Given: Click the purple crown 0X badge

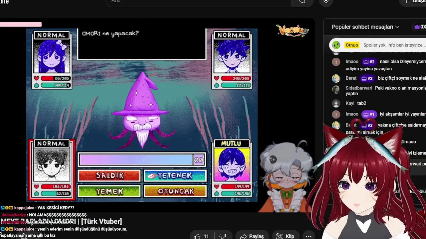Looking at the screenshot, I should (x=420, y=27).
